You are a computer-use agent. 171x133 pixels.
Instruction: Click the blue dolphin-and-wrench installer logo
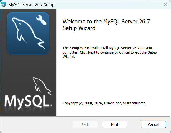(28, 33)
